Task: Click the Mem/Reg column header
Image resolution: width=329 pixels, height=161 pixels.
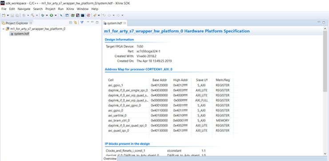Action: (x=223, y=80)
